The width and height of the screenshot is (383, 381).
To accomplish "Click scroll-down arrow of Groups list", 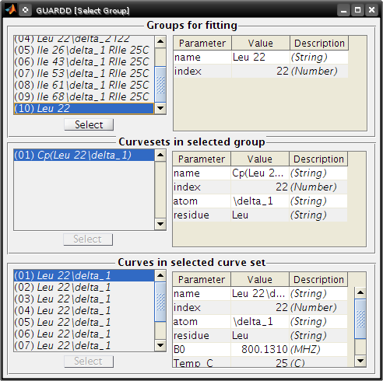I will pos(160,108).
